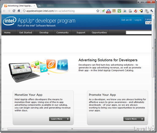Image resolution: width=157 pixels, height=133 pixels.
Task: Open the Opportunities menu
Action: (x=99, y=32)
